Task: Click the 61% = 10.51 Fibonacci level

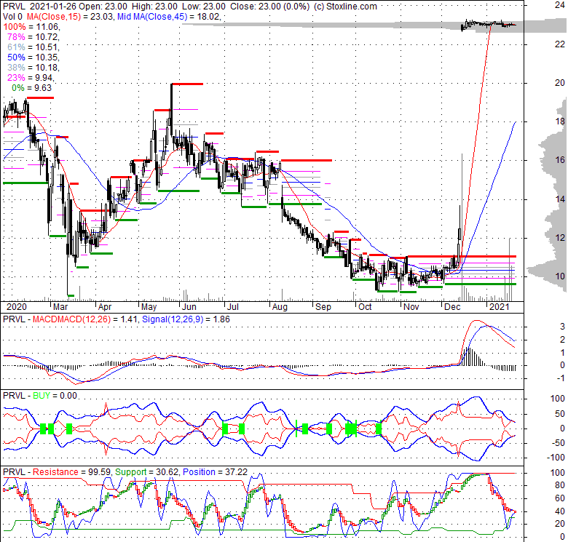Action: click(33, 47)
